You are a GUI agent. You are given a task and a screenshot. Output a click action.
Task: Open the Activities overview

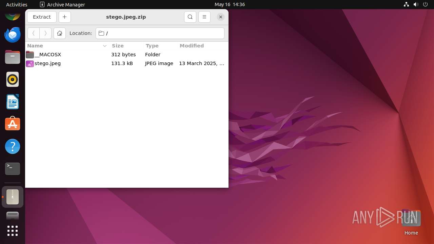(17, 4)
